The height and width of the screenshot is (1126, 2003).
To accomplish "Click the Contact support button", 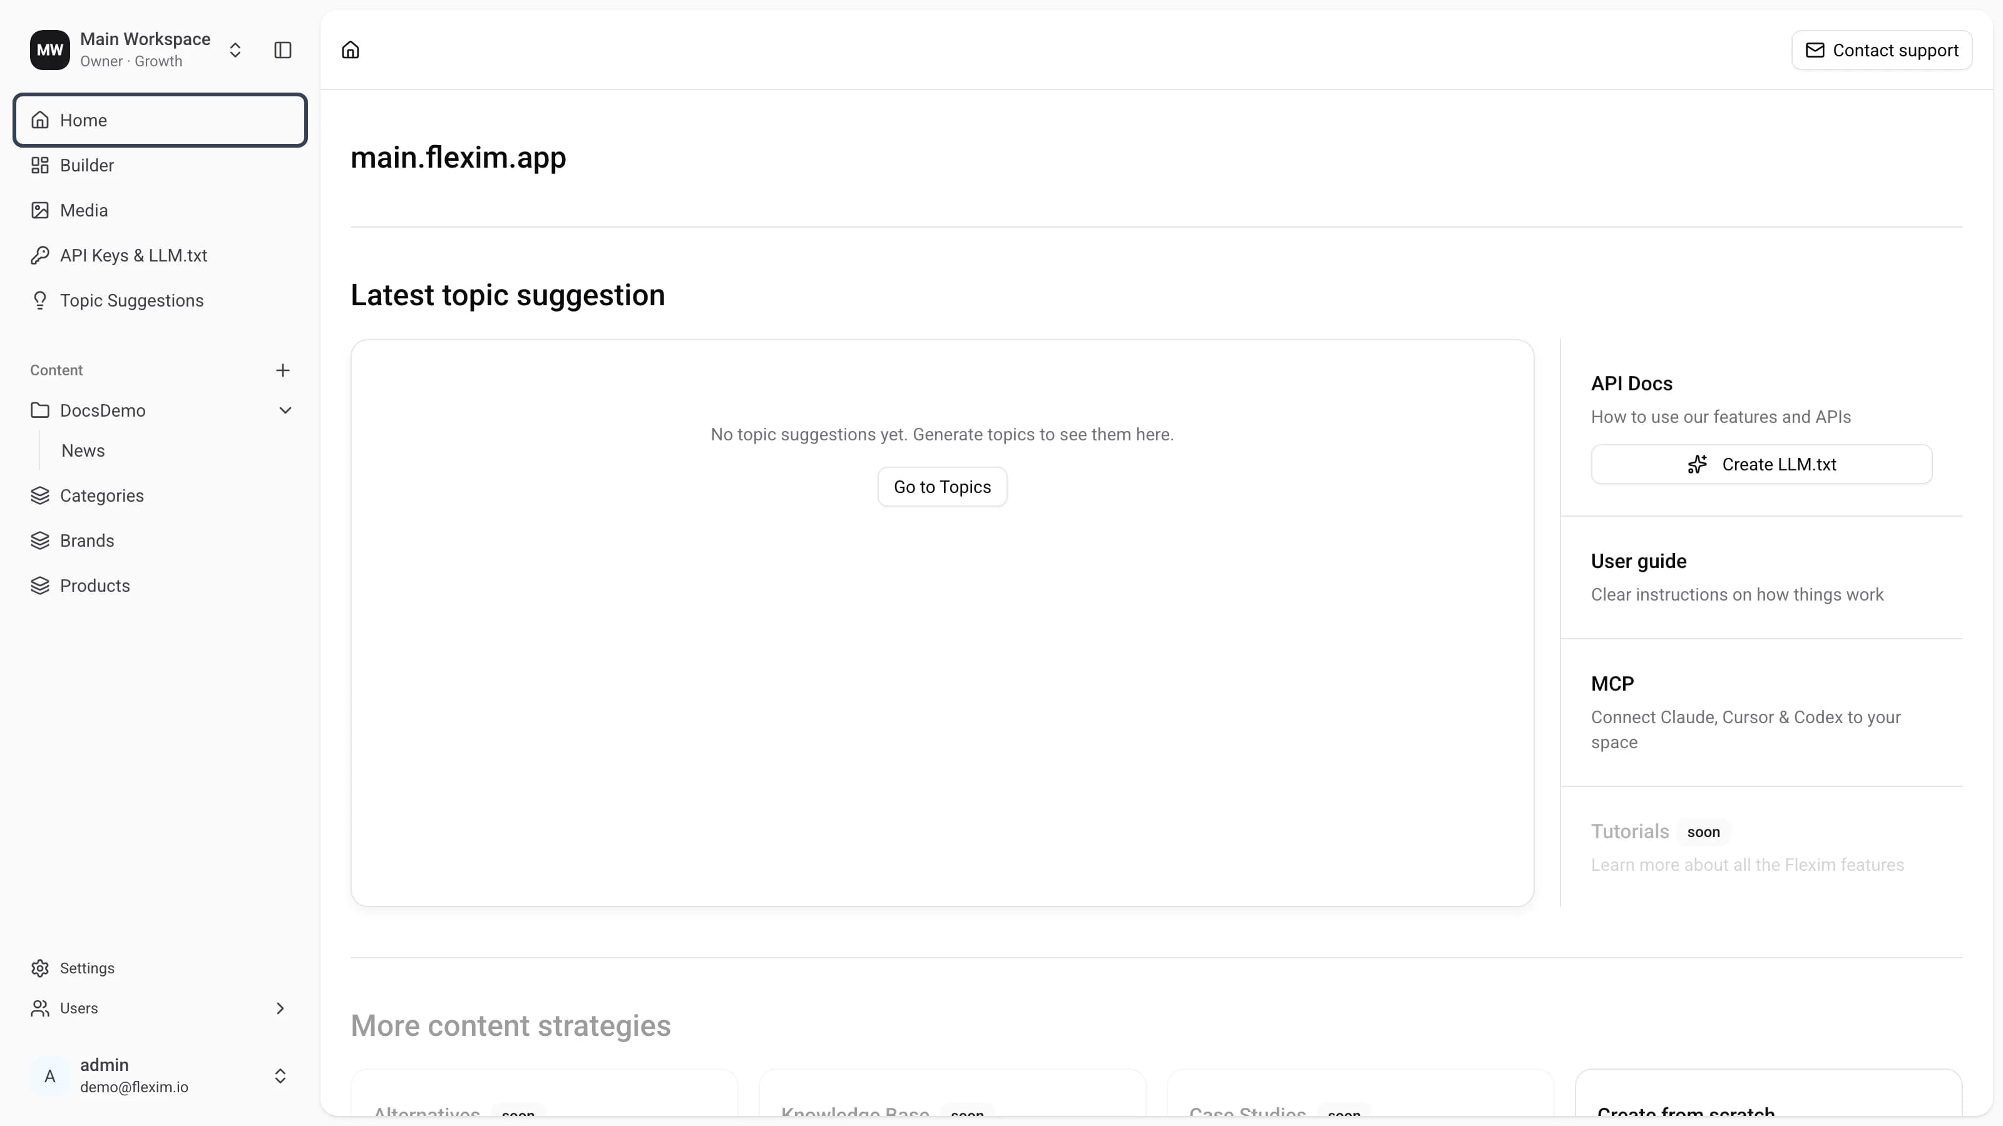I will pyautogui.click(x=1882, y=51).
